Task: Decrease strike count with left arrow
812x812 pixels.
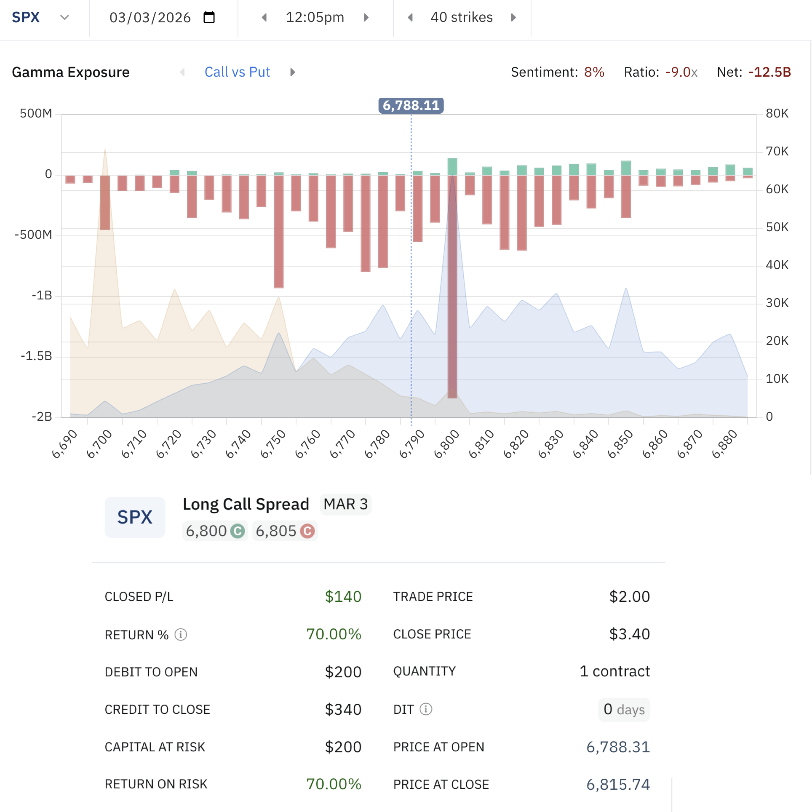Action: pyautogui.click(x=410, y=18)
